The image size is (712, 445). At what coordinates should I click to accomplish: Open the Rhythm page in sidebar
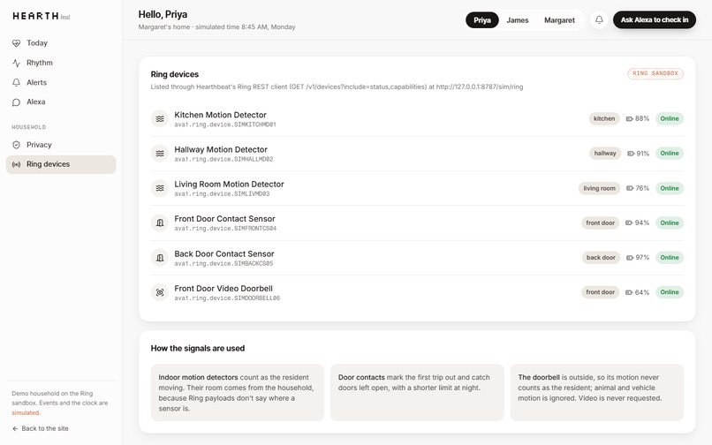click(x=61, y=63)
